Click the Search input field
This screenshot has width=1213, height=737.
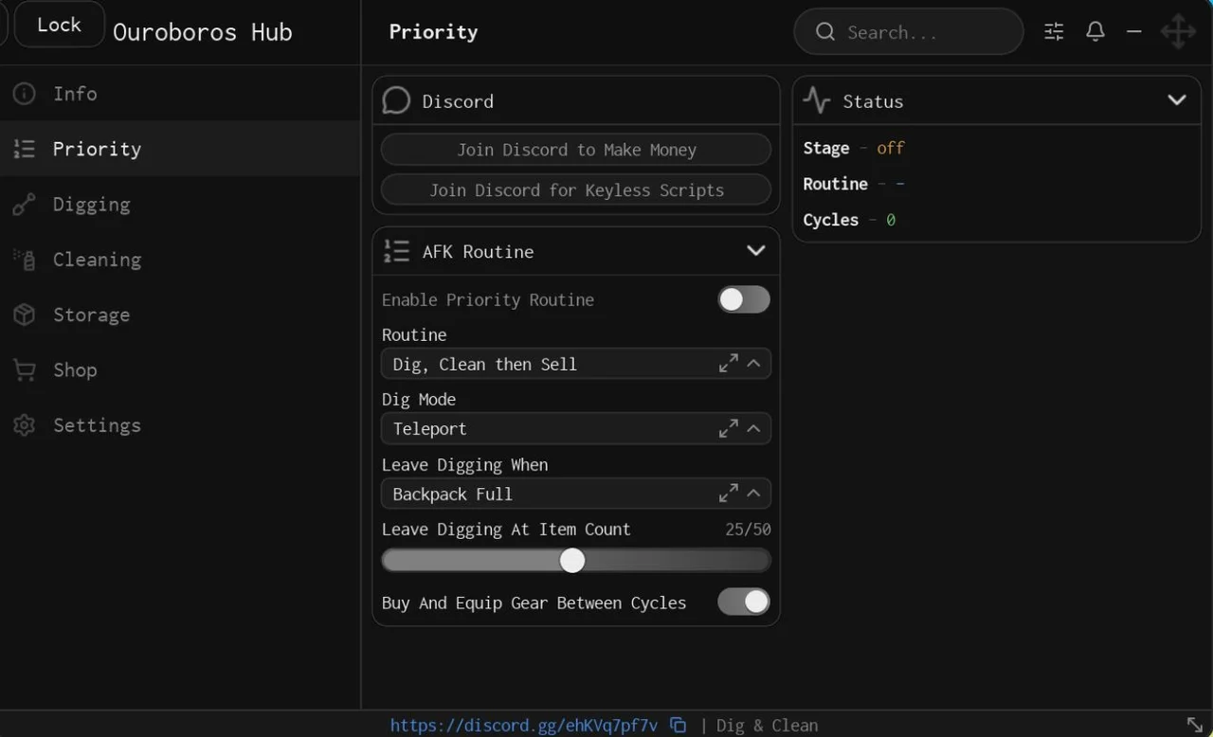[x=909, y=32]
